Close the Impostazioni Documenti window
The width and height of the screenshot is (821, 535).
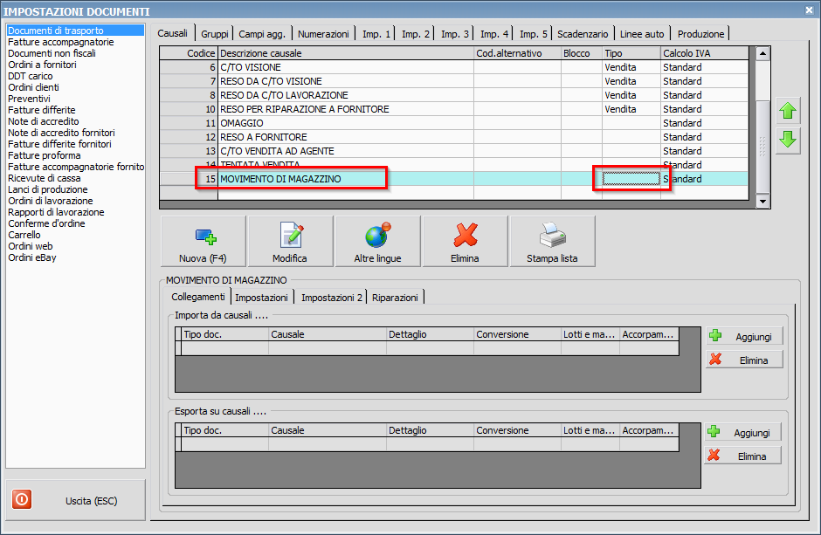(x=809, y=10)
